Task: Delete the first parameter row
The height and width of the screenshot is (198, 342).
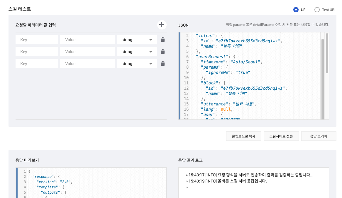Action: click(x=163, y=39)
